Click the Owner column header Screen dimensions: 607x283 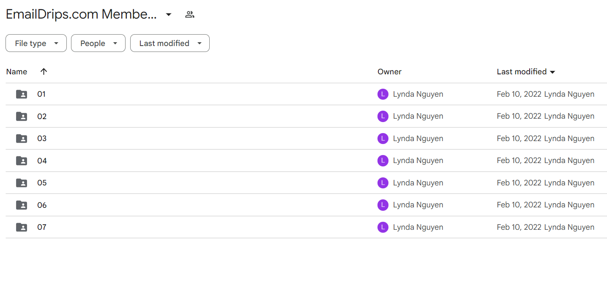pos(389,72)
